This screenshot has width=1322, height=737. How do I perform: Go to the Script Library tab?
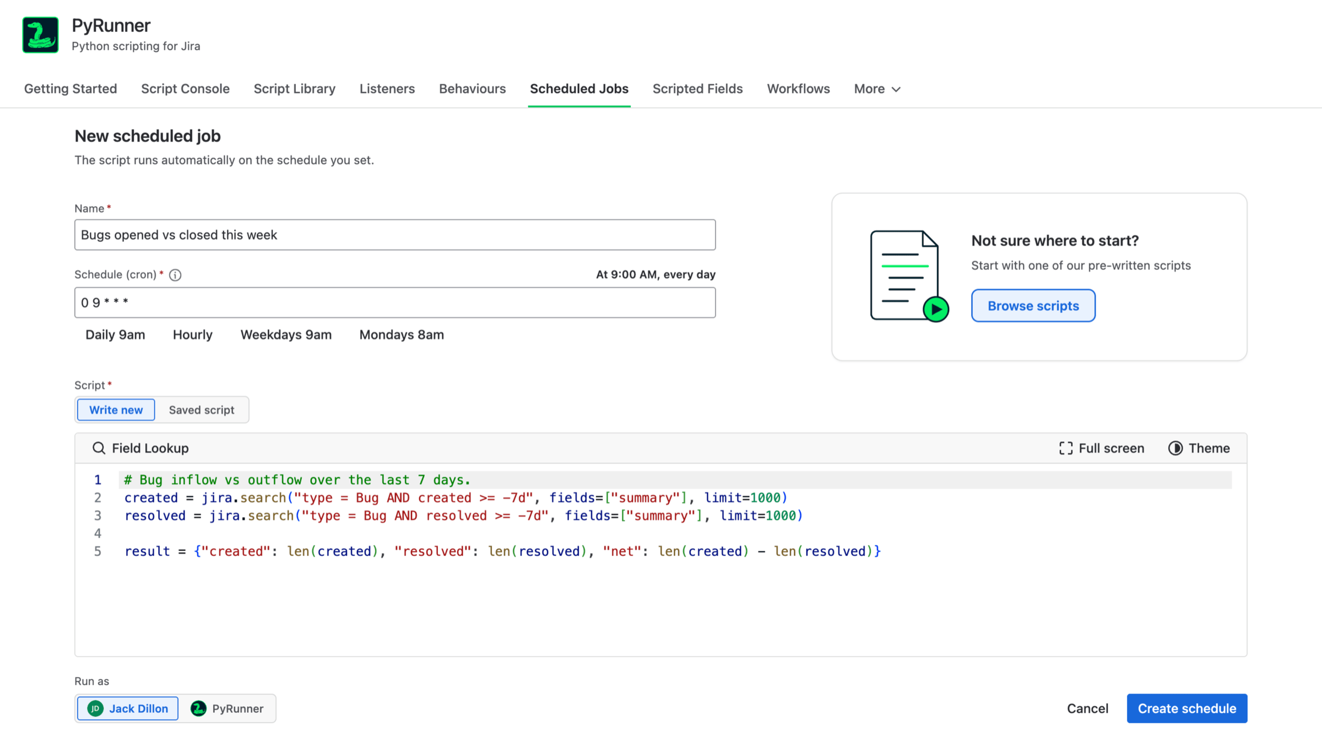(x=295, y=89)
